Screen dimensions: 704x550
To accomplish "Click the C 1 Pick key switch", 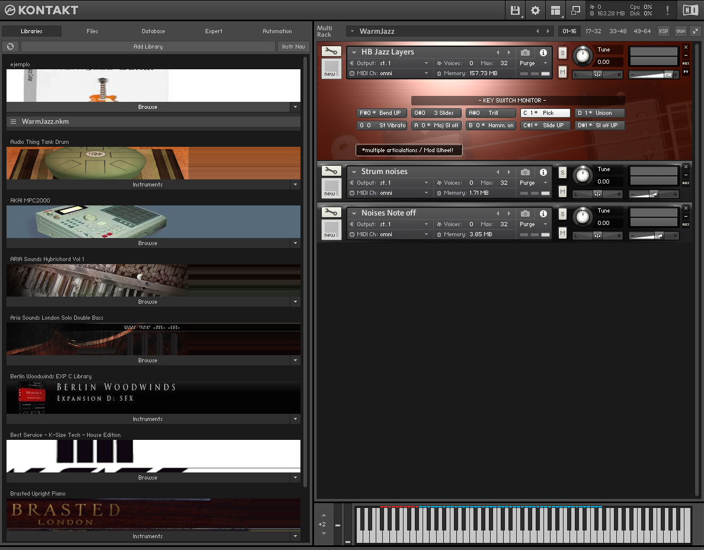I will [x=545, y=113].
